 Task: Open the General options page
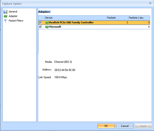[13, 12]
